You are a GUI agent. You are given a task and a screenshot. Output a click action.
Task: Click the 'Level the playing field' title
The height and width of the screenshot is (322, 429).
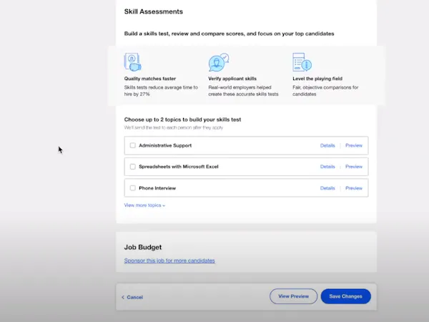pyautogui.click(x=317, y=79)
